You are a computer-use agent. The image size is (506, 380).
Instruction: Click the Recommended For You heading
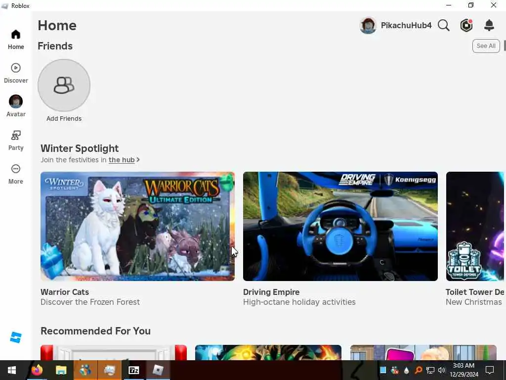pyautogui.click(x=95, y=331)
